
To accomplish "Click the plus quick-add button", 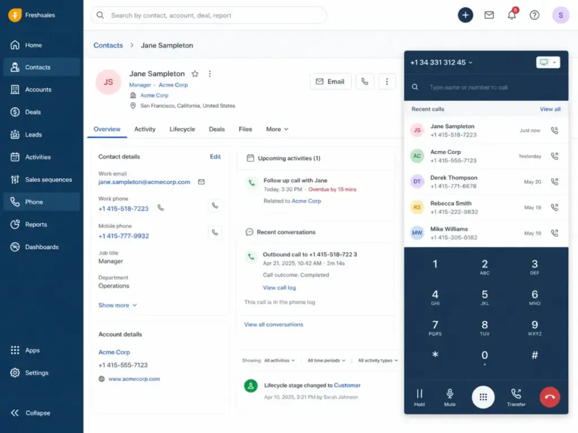I will tap(466, 15).
